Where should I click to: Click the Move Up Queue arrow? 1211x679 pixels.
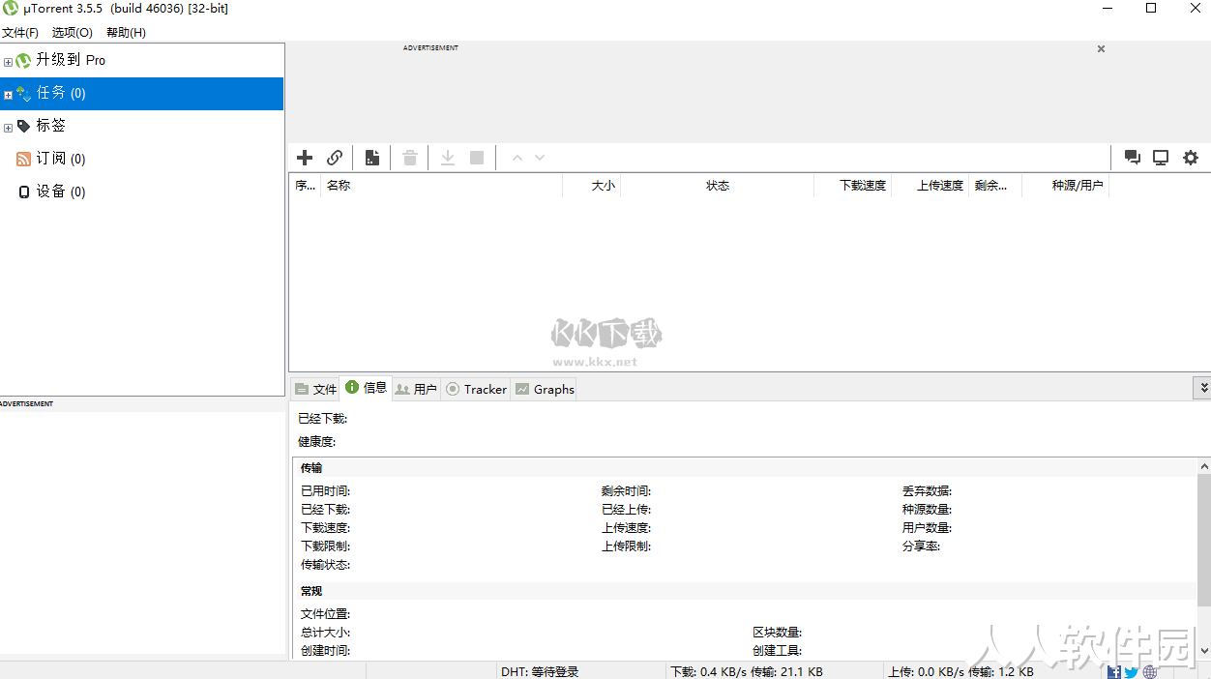tap(517, 158)
